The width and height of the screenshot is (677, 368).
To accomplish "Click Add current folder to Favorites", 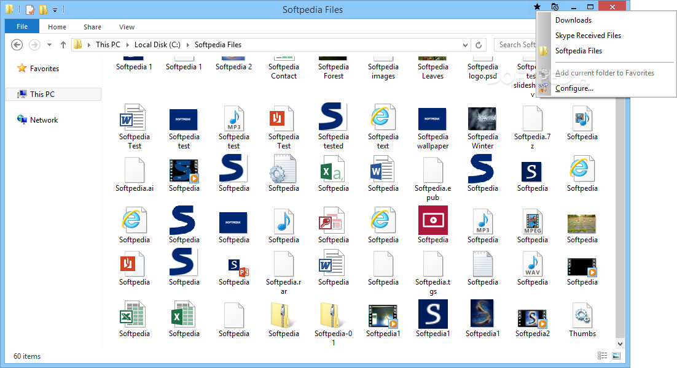I will coord(606,73).
